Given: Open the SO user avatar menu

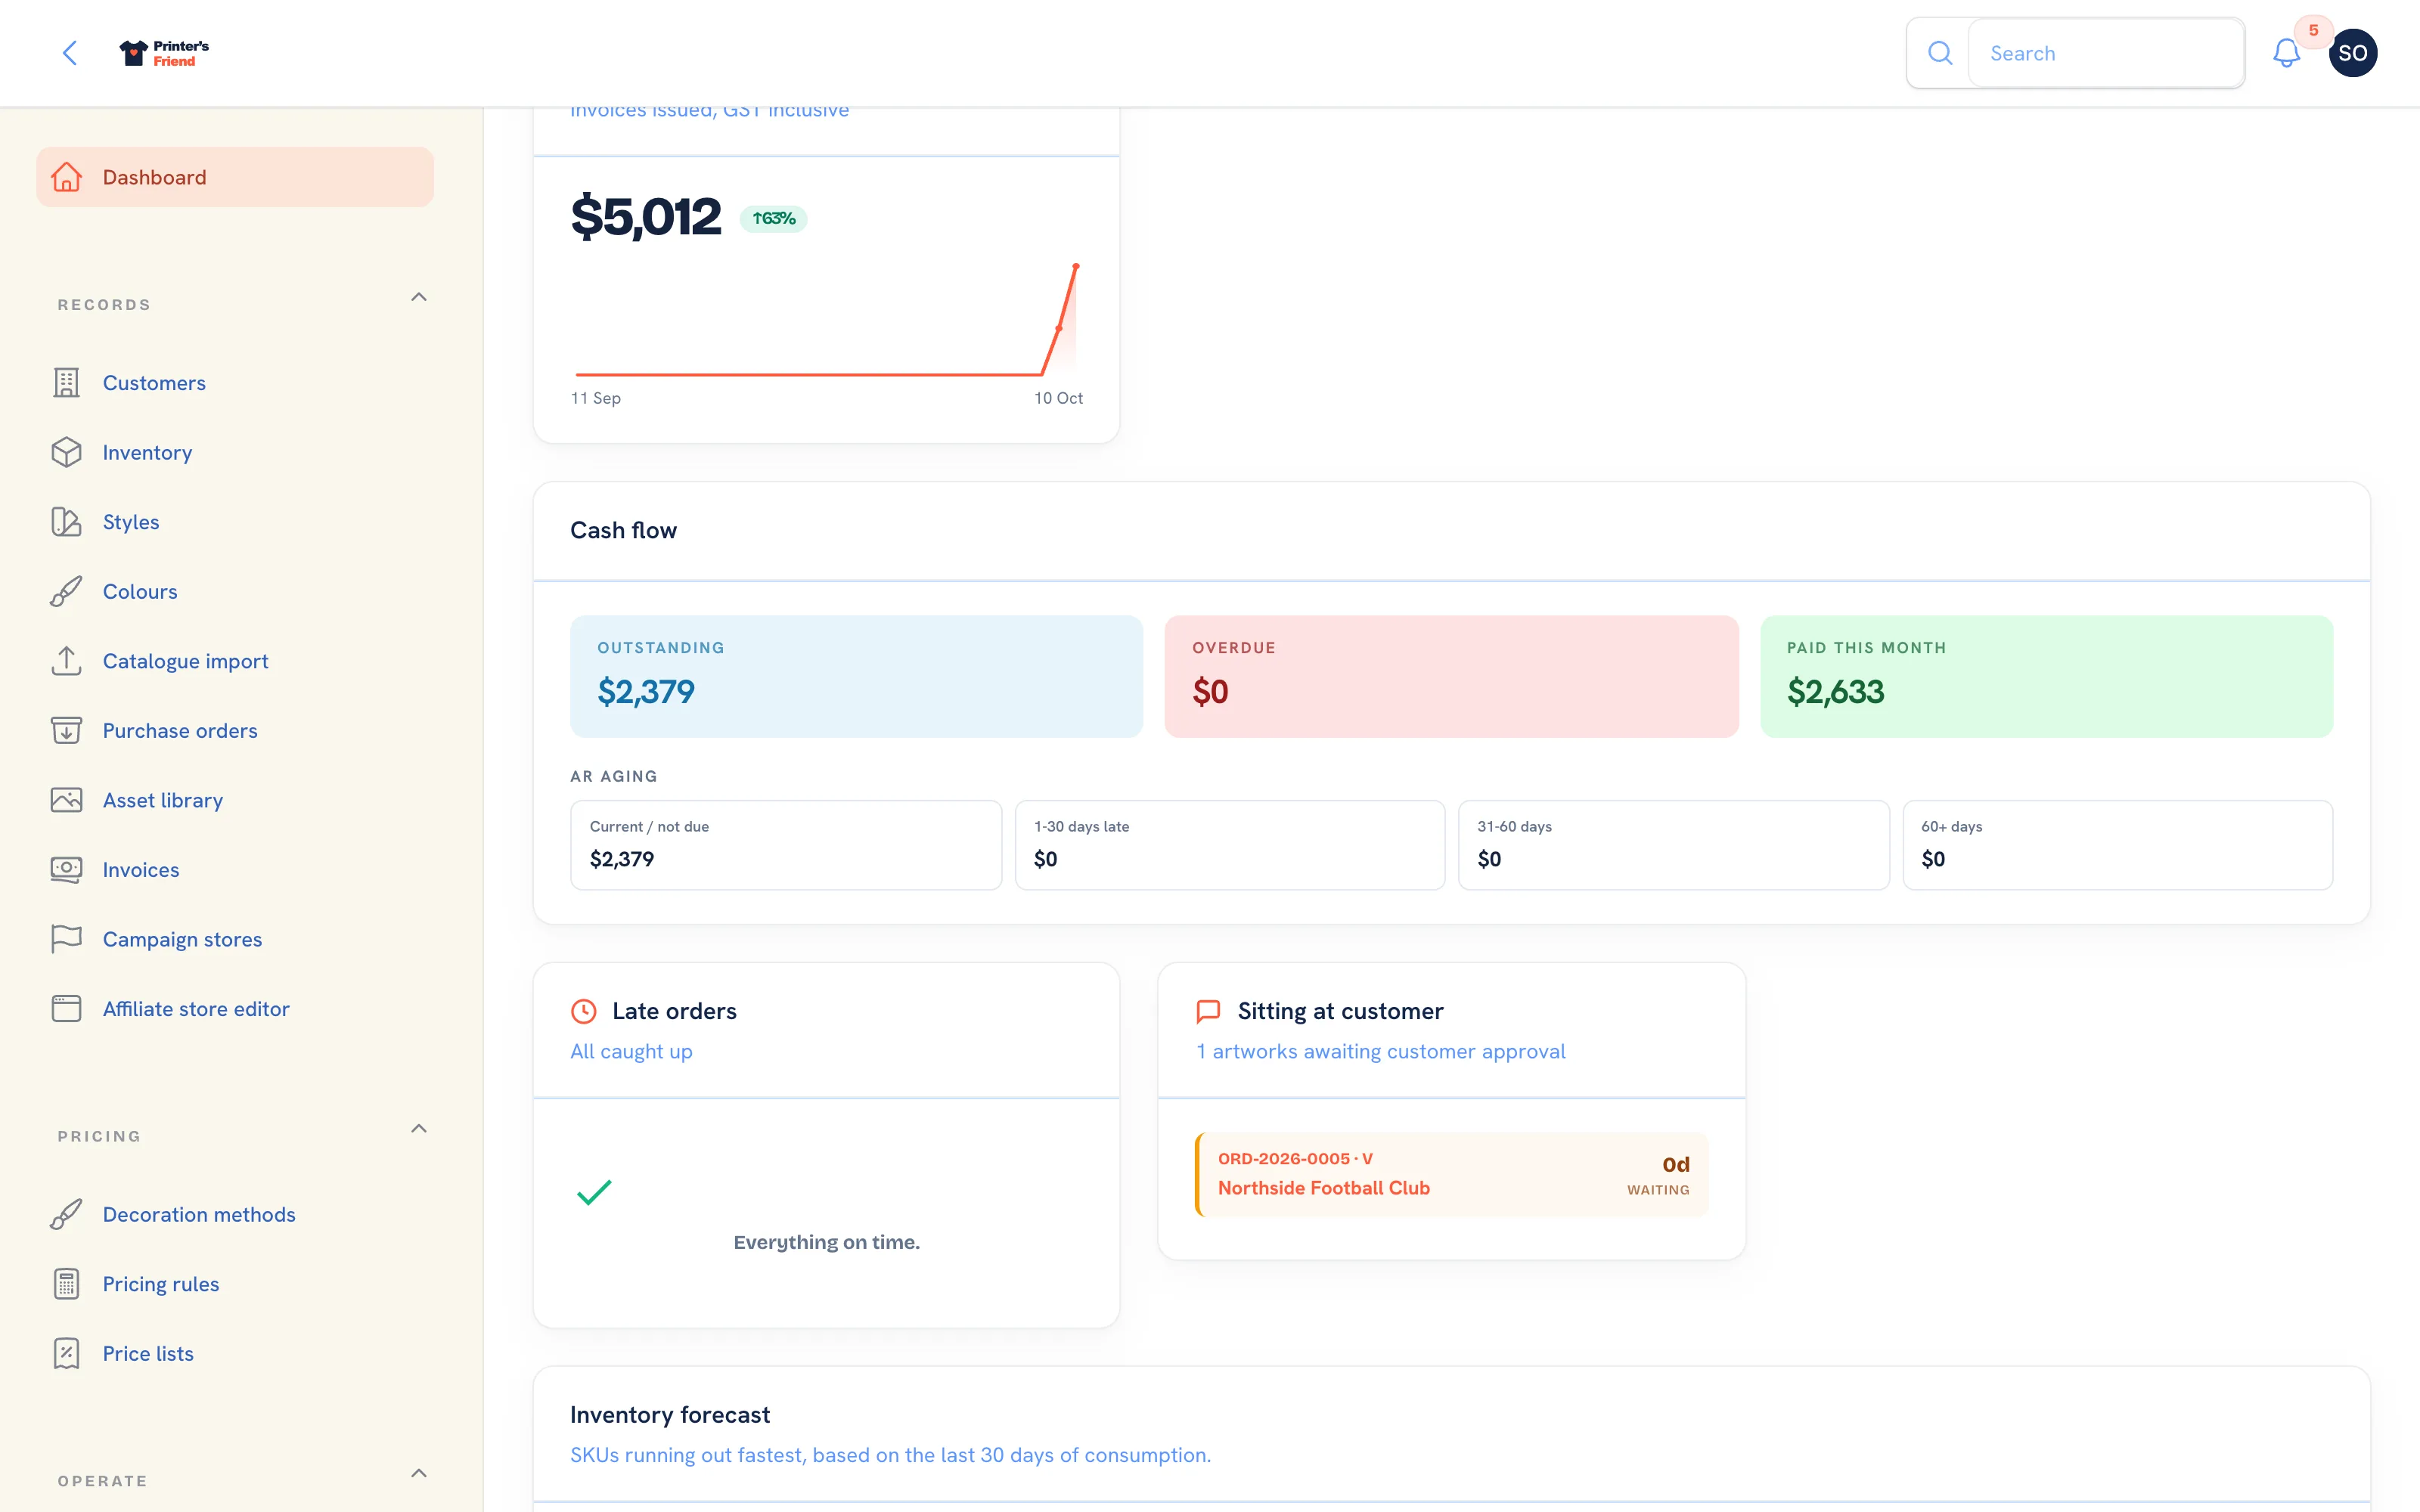Looking at the screenshot, I should [x=2352, y=53].
